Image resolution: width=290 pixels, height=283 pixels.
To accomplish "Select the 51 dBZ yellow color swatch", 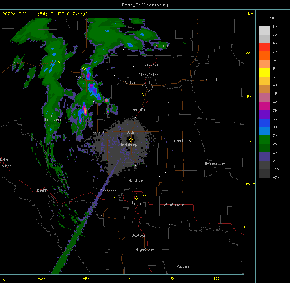I will 264,72.
